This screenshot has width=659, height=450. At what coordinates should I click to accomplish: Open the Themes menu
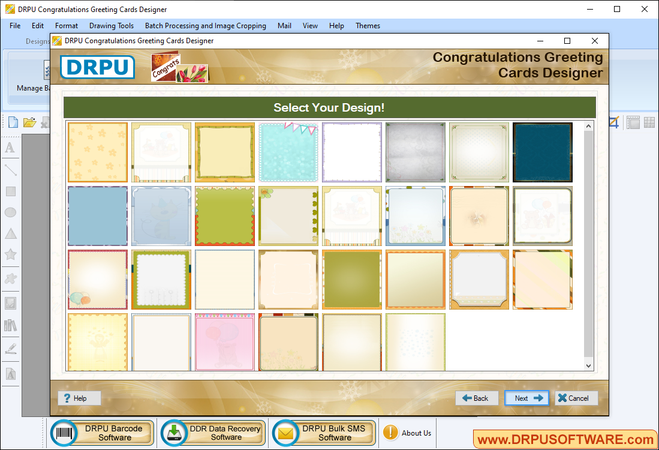coord(368,26)
